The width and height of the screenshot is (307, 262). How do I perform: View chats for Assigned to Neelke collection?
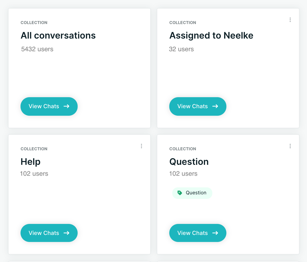pyautogui.click(x=198, y=106)
